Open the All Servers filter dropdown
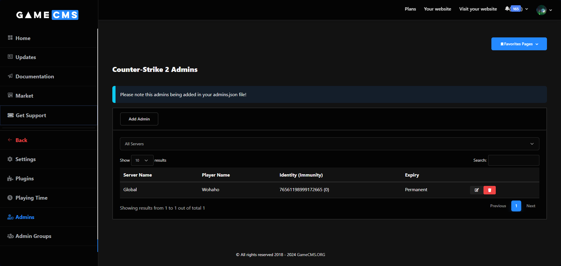This screenshot has width=561, height=266. tap(330, 144)
